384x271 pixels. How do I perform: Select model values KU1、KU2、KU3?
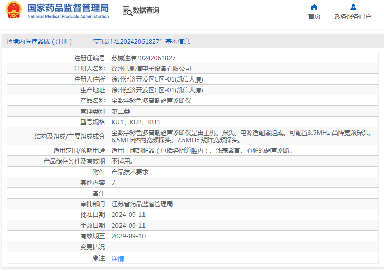(136, 122)
